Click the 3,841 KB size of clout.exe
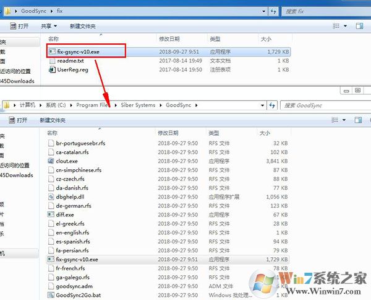This screenshot has height=300, width=371. tap(277, 161)
